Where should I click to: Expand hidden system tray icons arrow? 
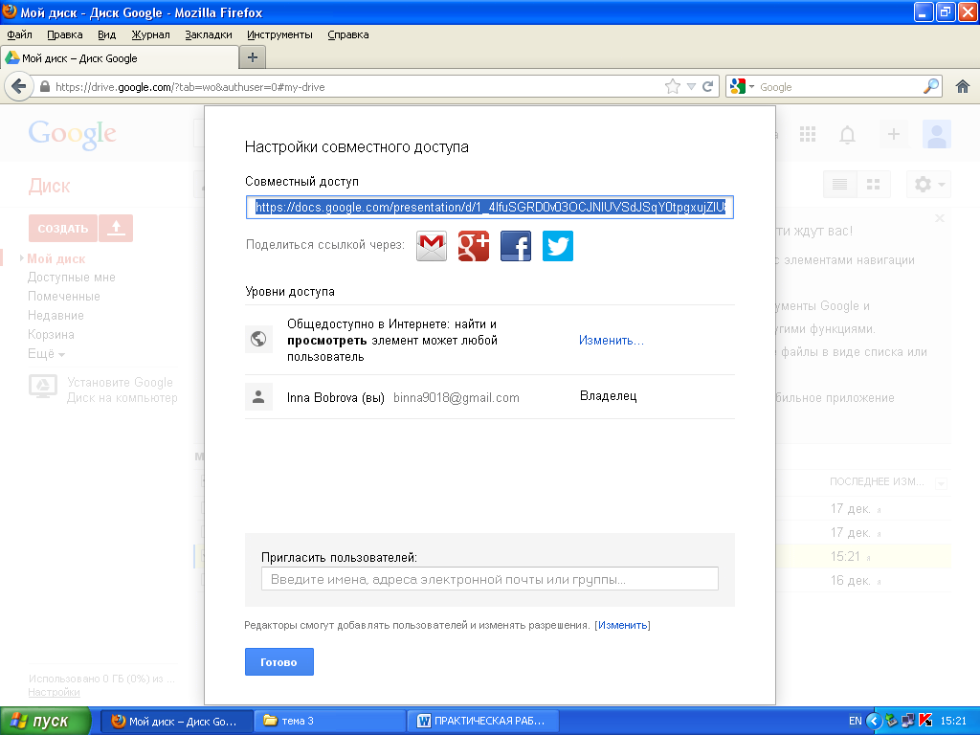[x=874, y=721]
